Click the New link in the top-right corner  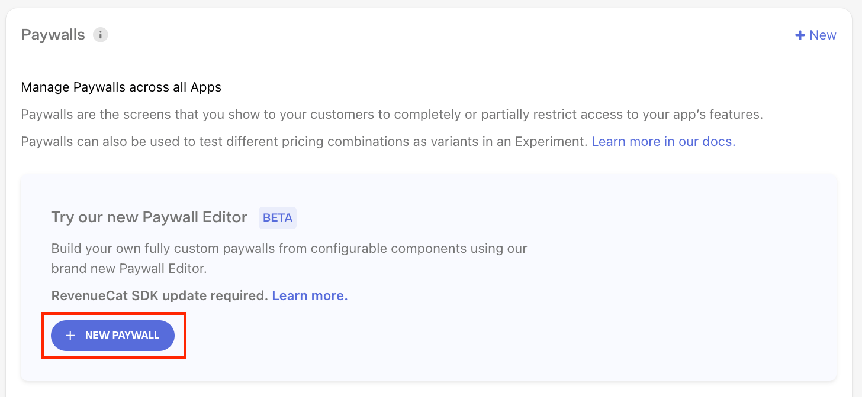click(824, 35)
